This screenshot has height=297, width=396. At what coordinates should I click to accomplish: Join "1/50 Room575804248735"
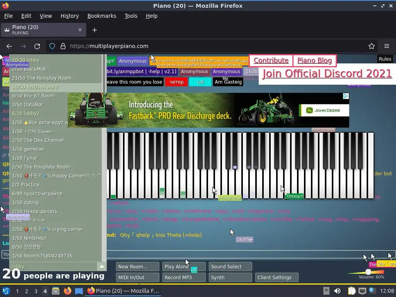tap(56, 256)
